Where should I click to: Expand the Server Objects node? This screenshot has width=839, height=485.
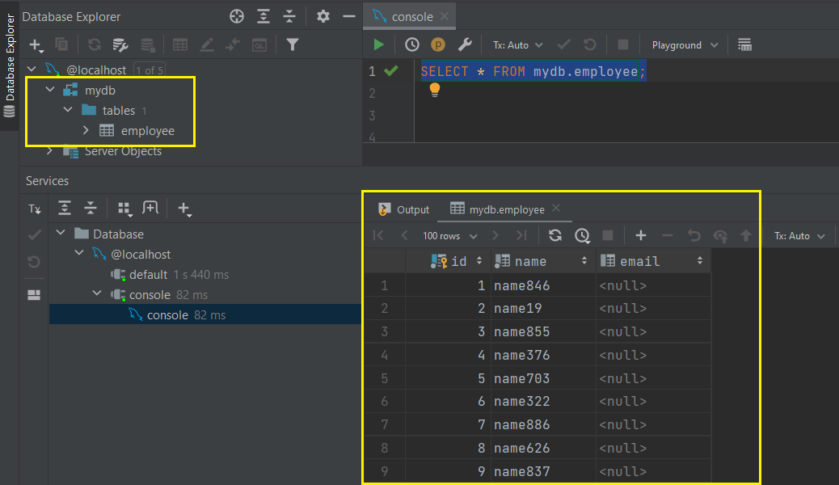point(50,151)
